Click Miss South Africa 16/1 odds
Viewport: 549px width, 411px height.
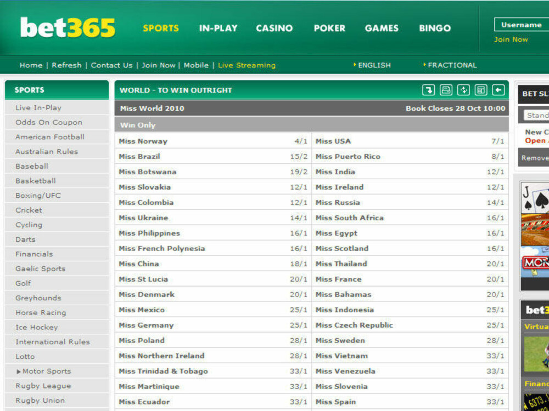pyautogui.click(x=495, y=218)
